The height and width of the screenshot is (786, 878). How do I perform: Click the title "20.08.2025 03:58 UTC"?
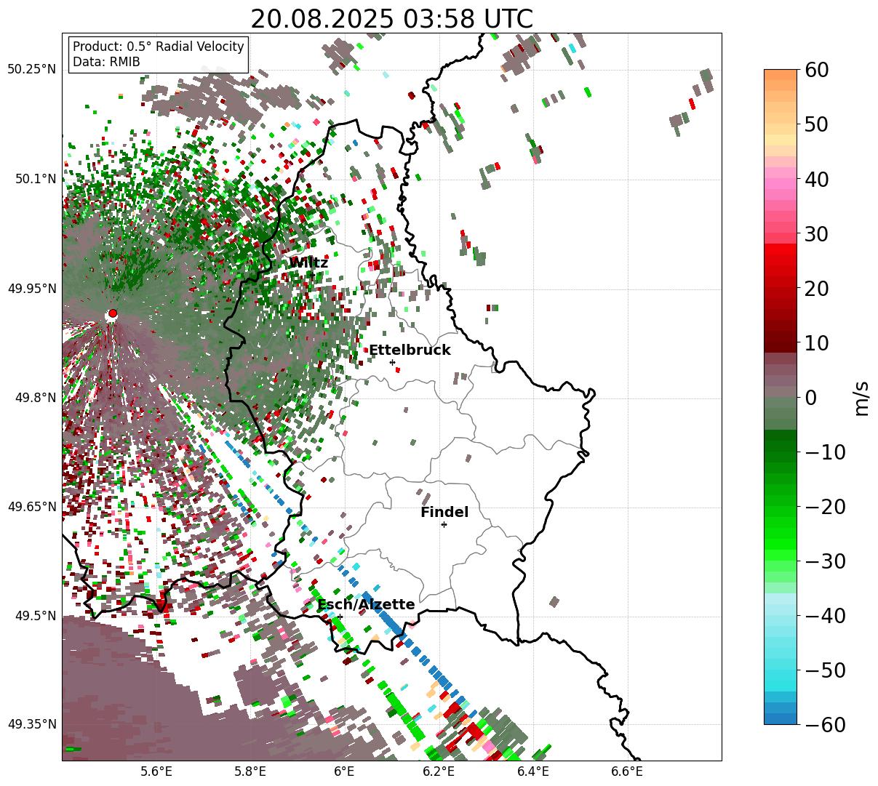coord(391,19)
